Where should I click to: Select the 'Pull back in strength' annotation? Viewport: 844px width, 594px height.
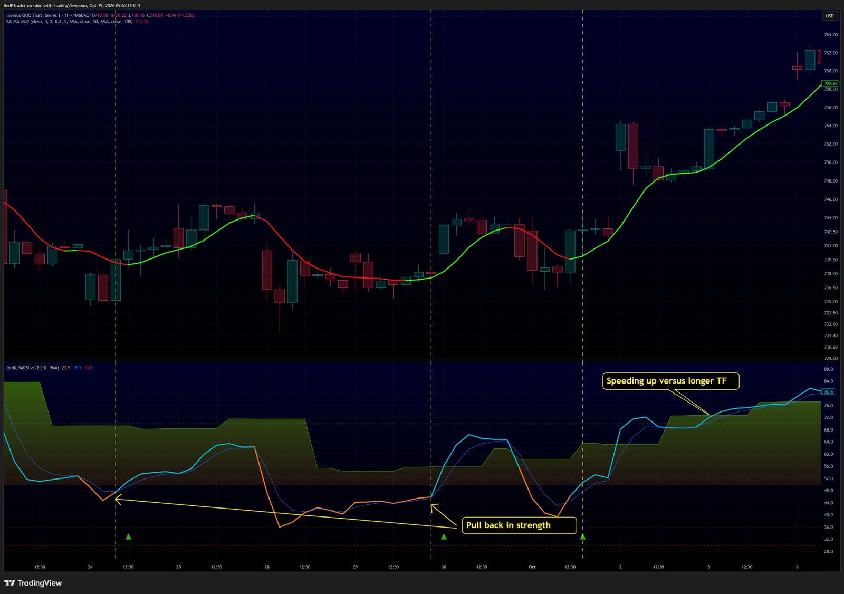click(x=519, y=525)
